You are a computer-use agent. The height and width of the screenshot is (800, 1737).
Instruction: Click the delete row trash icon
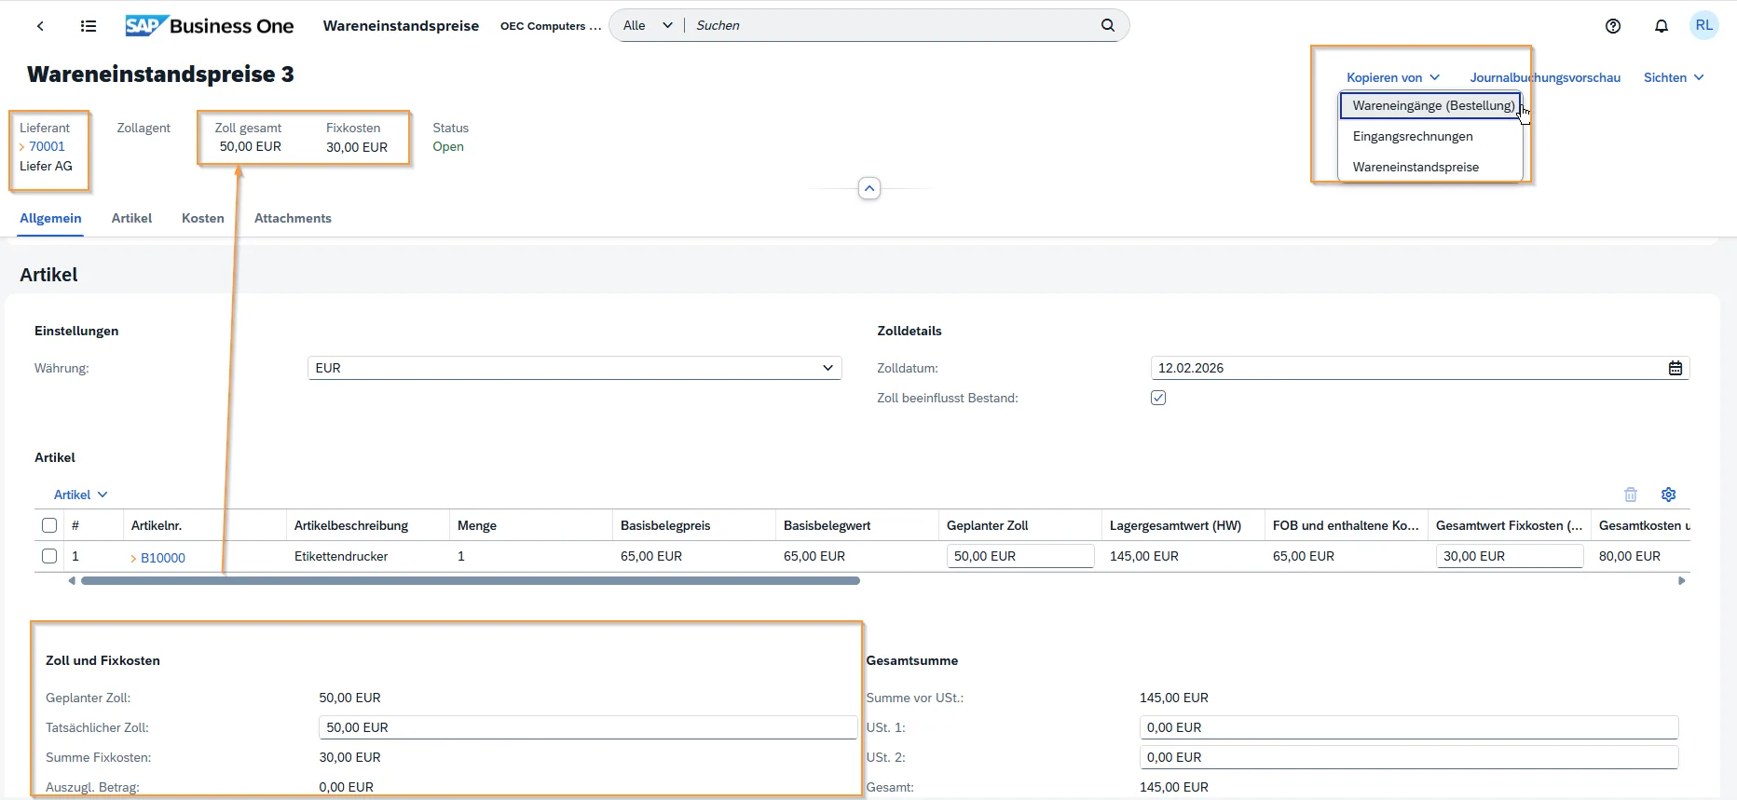[x=1630, y=495]
